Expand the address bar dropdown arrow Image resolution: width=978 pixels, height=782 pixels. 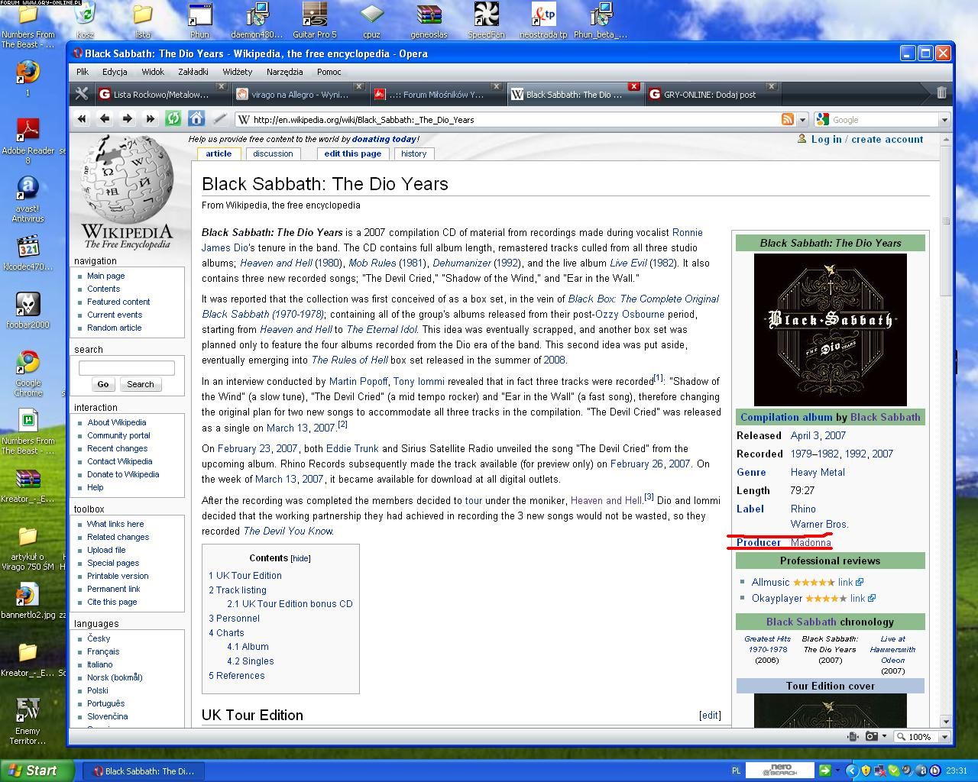coord(802,120)
